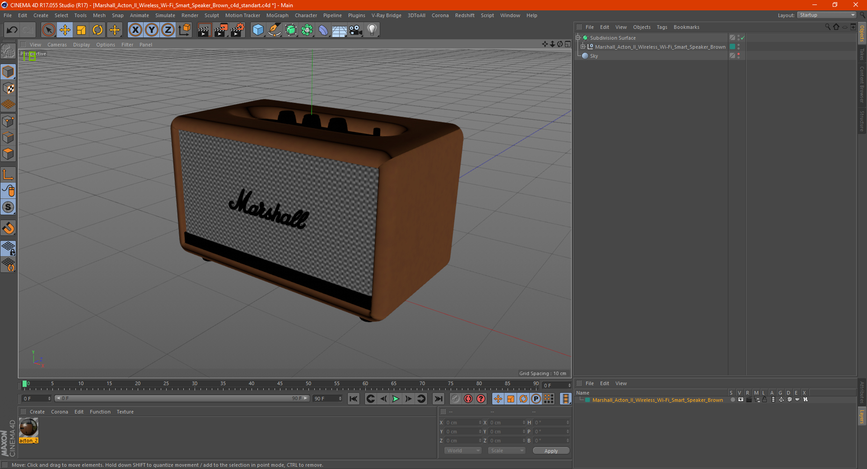867x469 pixels.
Task: Open the Render menu
Action: coord(190,15)
